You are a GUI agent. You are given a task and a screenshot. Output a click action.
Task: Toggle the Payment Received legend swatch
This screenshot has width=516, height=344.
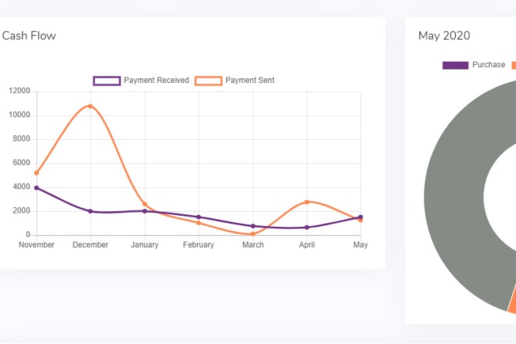[106, 81]
